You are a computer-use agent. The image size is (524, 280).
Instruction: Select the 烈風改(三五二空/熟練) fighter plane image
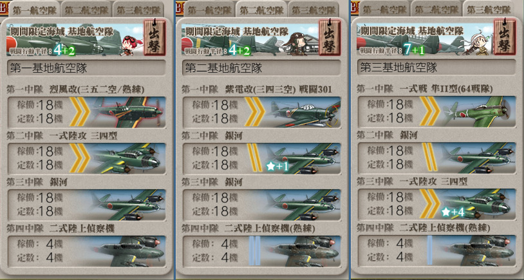128,112
